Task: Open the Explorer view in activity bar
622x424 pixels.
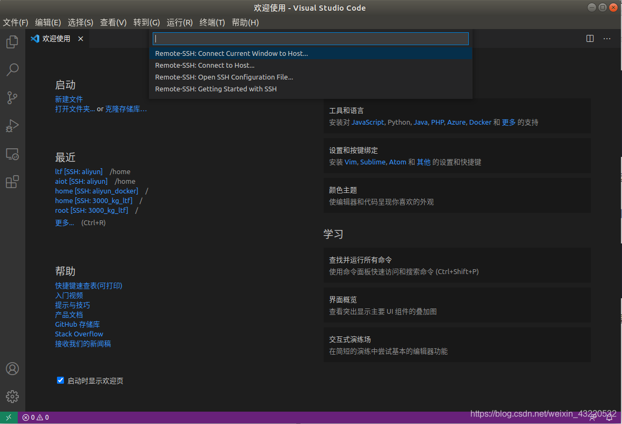Action: tap(12, 41)
